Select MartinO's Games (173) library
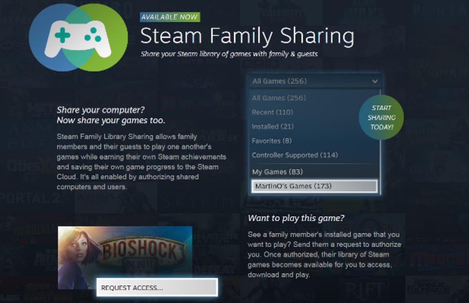 (315, 186)
